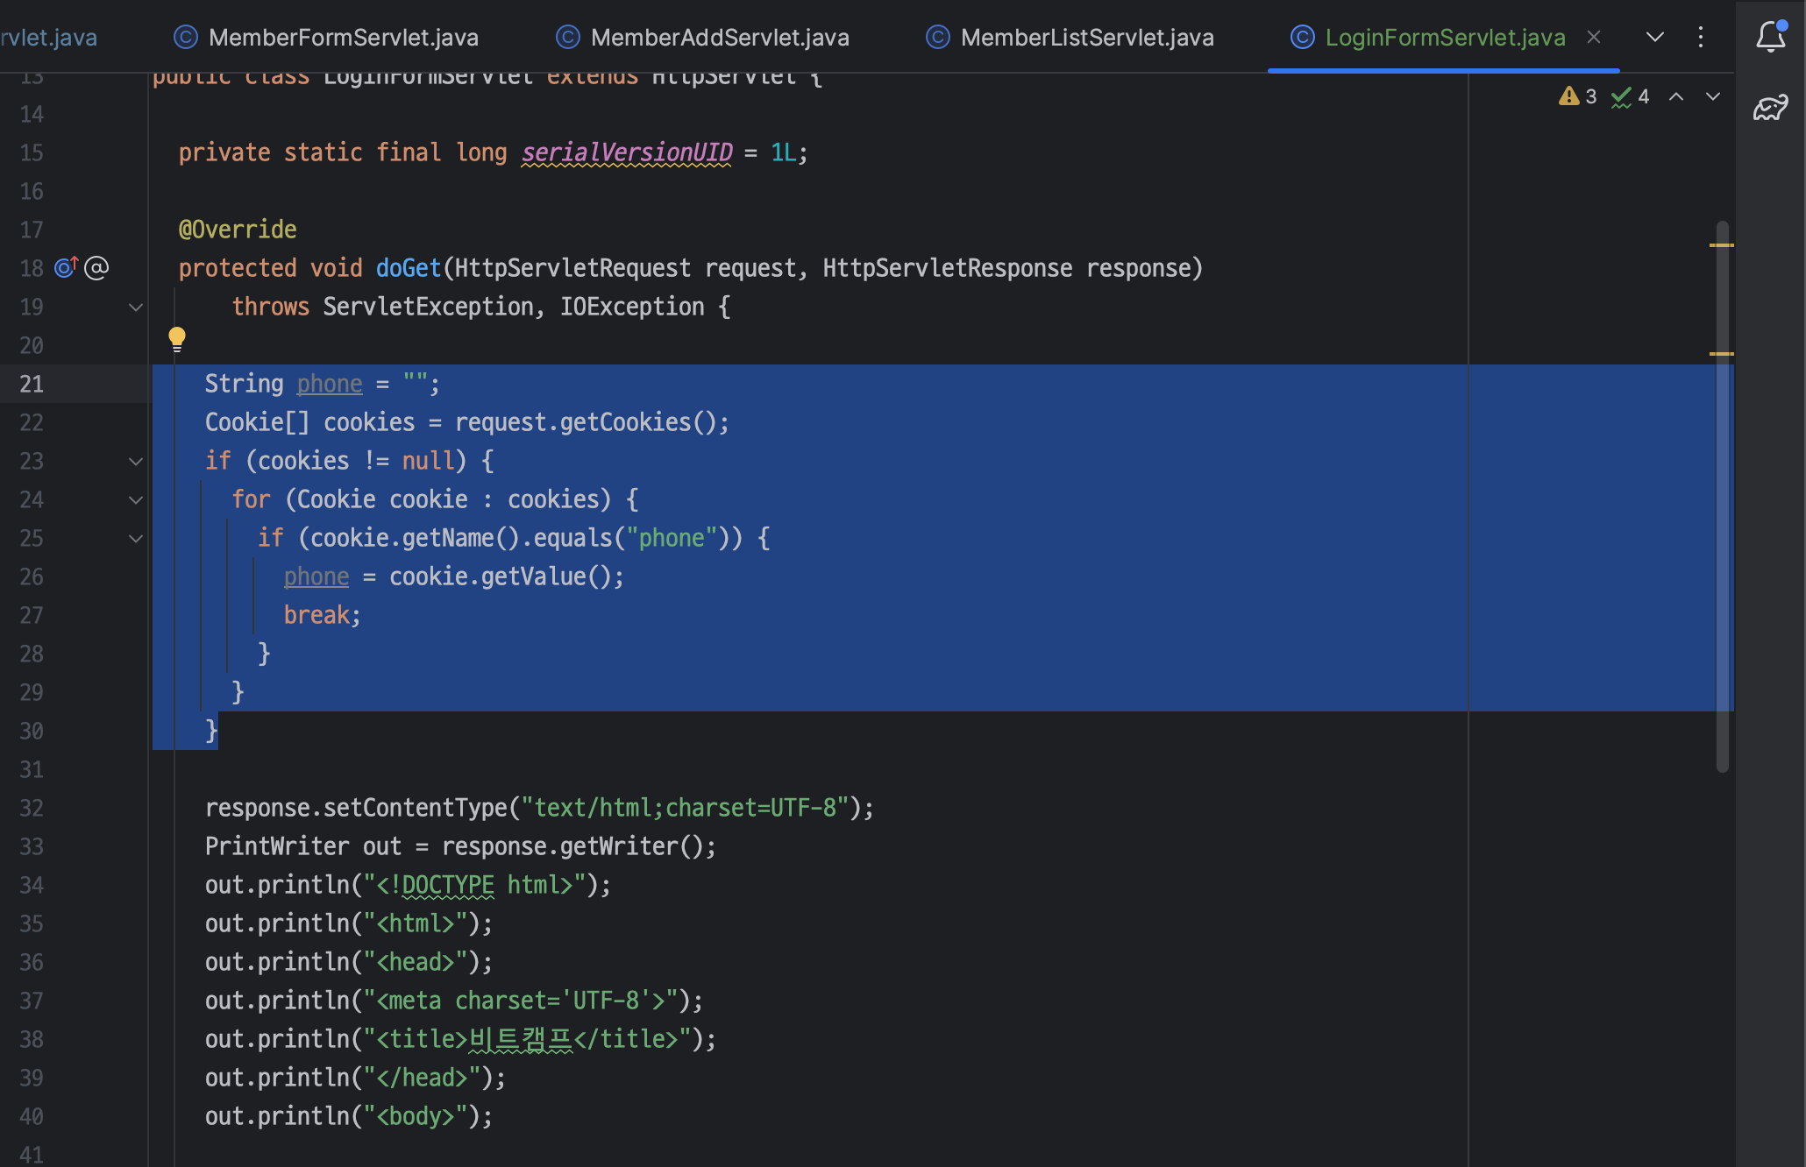Fold the for loop on line 24

pyautogui.click(x=136, y=499)
